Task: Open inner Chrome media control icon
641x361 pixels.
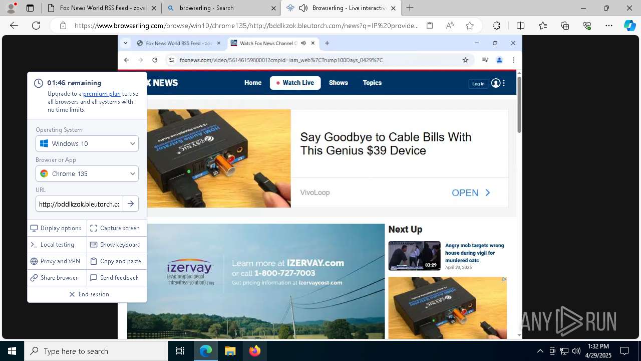Action: click(485, 60)
